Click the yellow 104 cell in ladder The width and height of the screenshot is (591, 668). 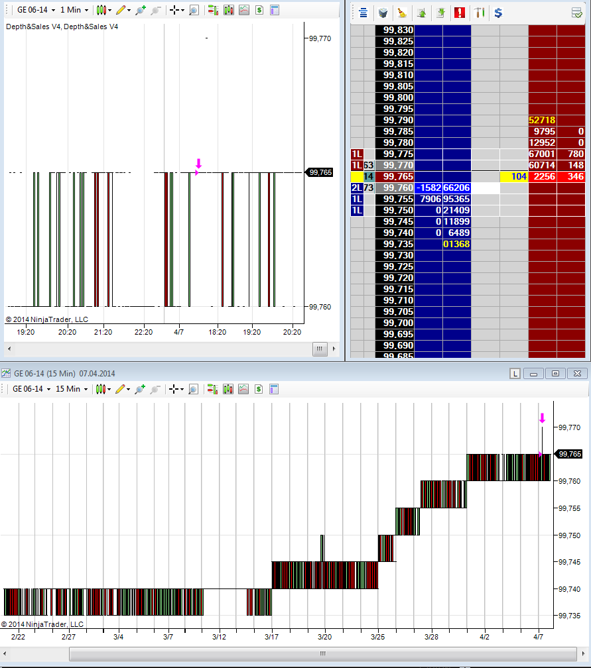pyautogui.click(x=514, y=176)
